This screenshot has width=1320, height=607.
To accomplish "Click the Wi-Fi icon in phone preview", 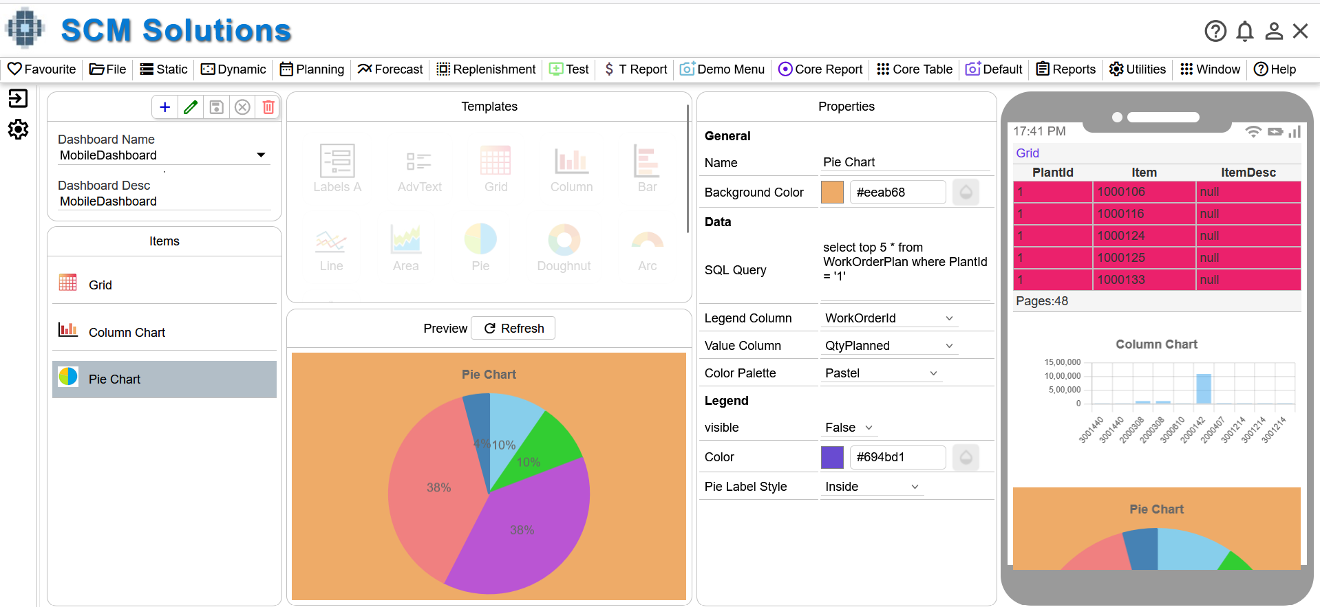I will 1253,131.
